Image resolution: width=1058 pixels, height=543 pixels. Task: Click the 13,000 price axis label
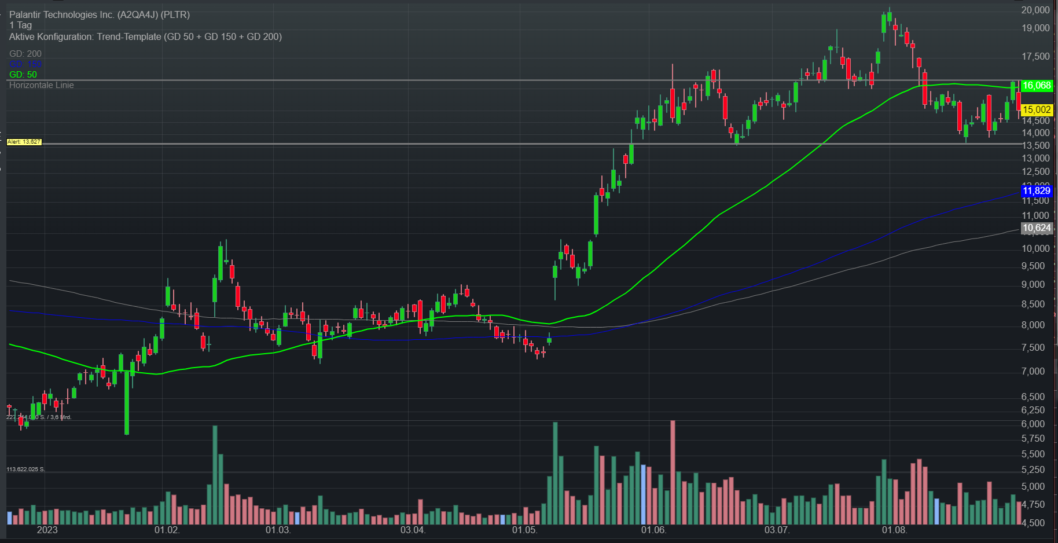click(1035, 158)
